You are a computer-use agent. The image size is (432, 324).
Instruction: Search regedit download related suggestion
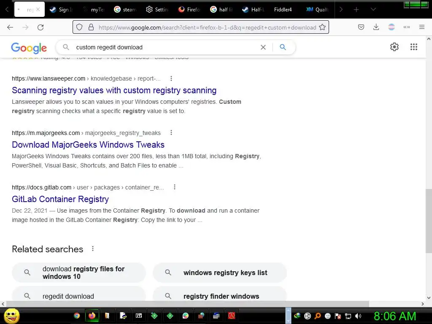pos(79,294)
